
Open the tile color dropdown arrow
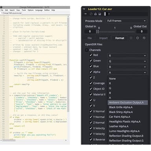(109, 14)
